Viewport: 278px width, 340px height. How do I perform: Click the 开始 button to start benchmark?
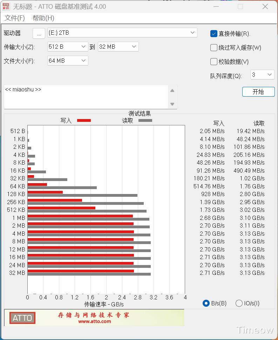(x=258, y=92)
